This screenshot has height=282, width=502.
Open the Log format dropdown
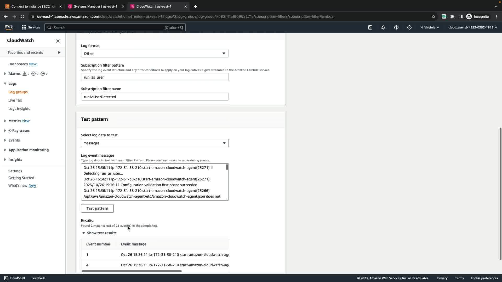pyautogui.click(x=155, y=54)
